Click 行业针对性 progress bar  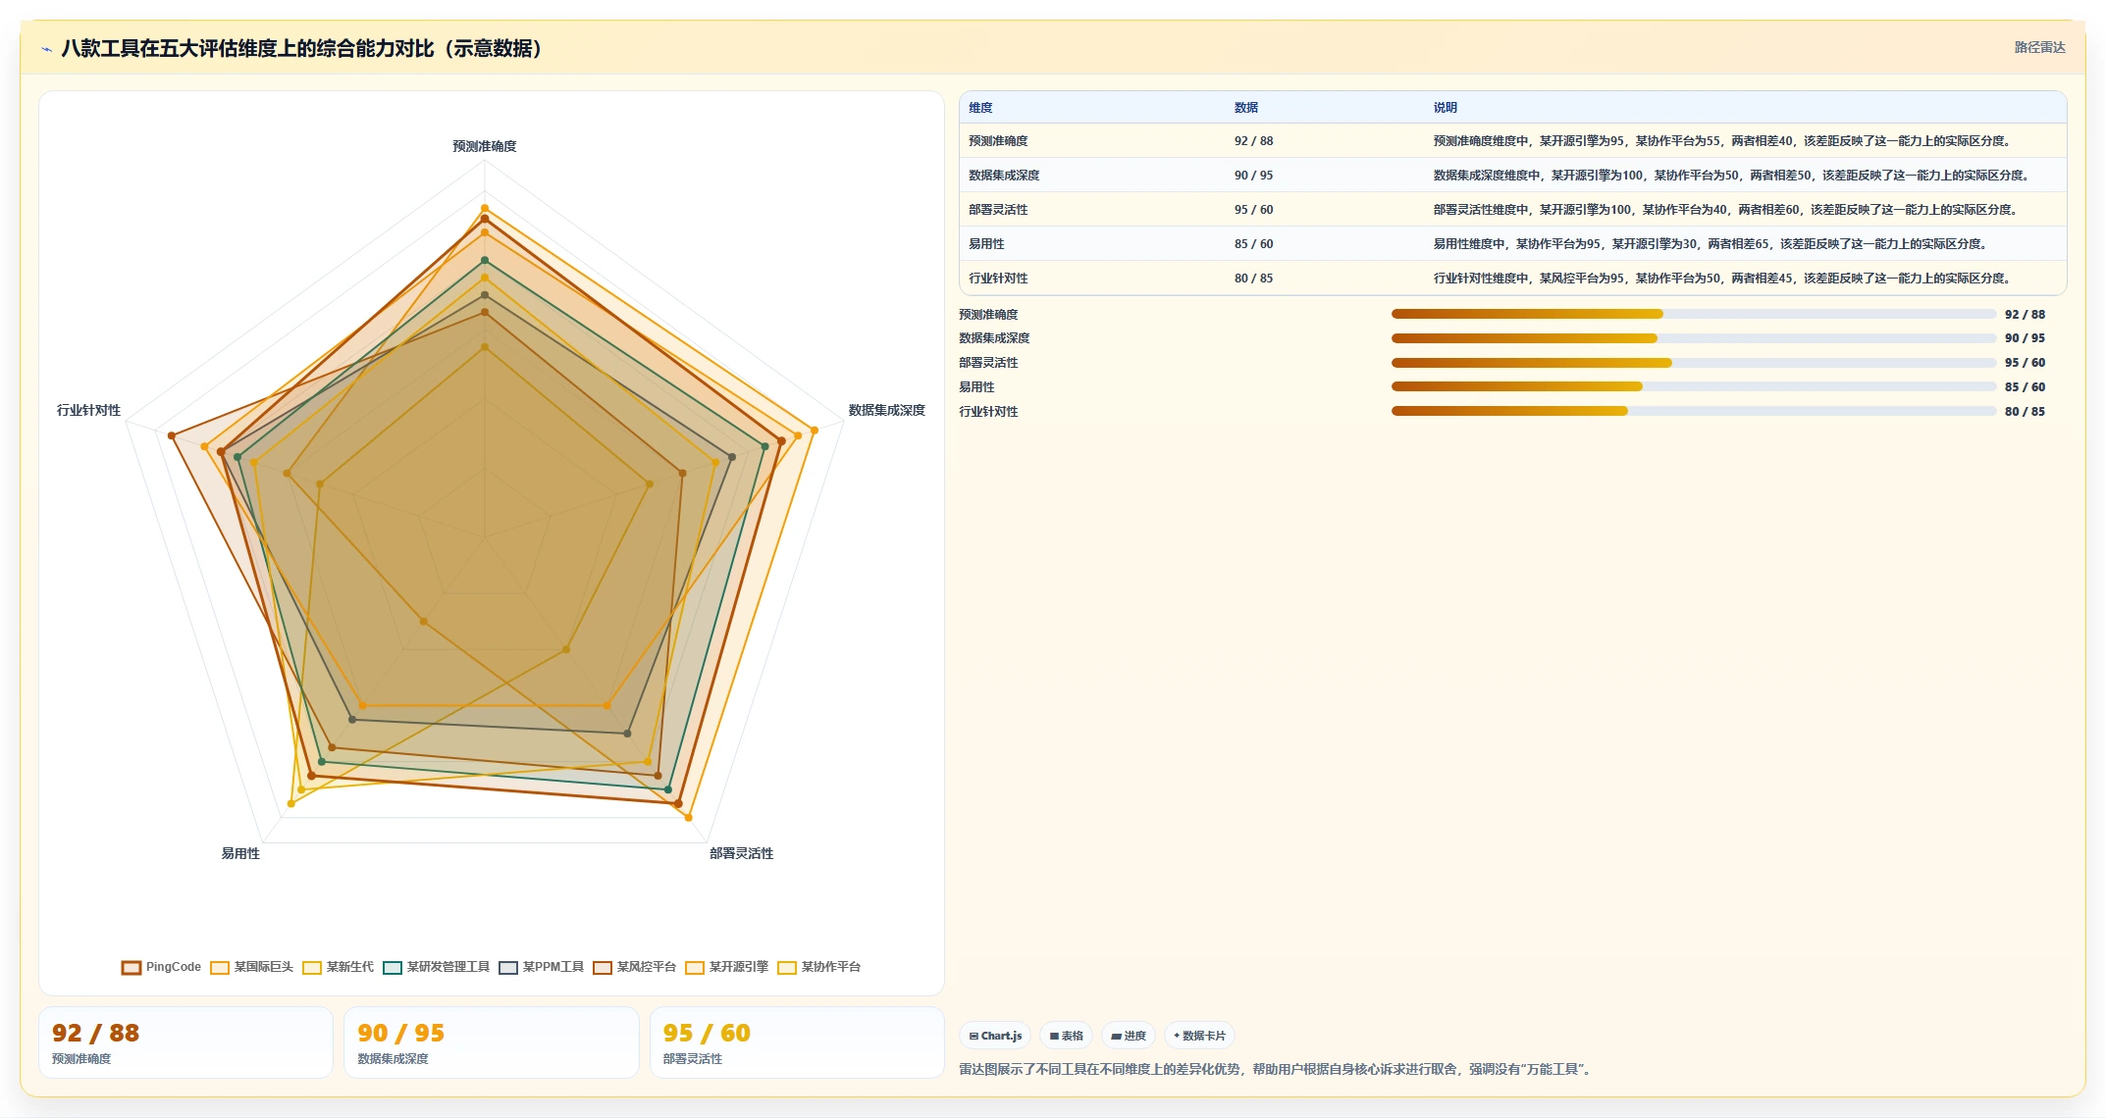point(1694,411)
